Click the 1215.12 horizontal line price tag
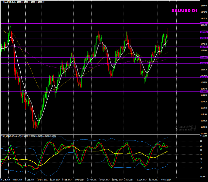This screenshot has width=208, height=182. click(x=204, y=77)
